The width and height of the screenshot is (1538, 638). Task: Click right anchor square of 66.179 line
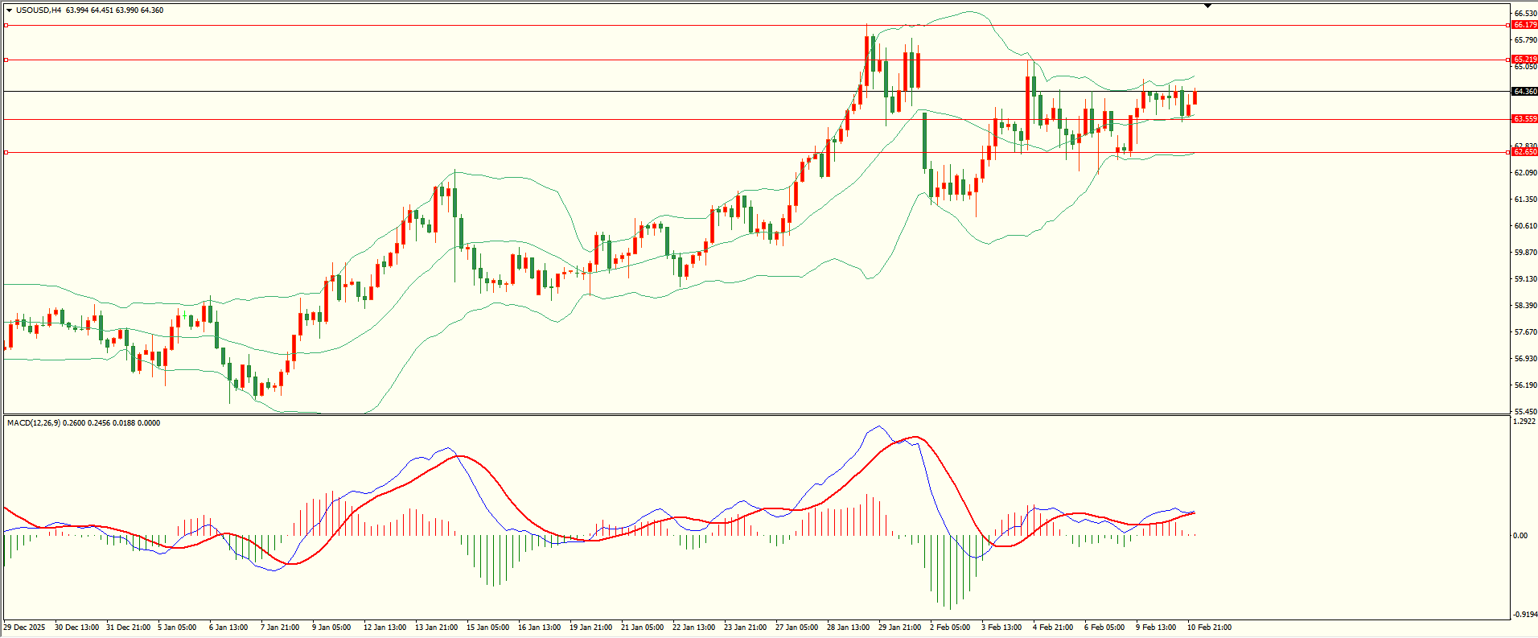(1507, 26)
